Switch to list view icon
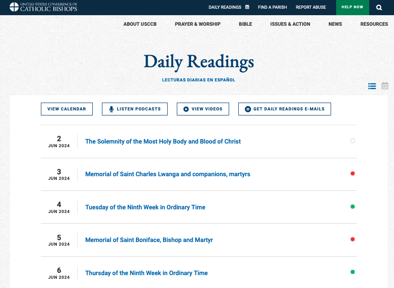This screenshot has width=394, height=288. [x=372, y=86]
